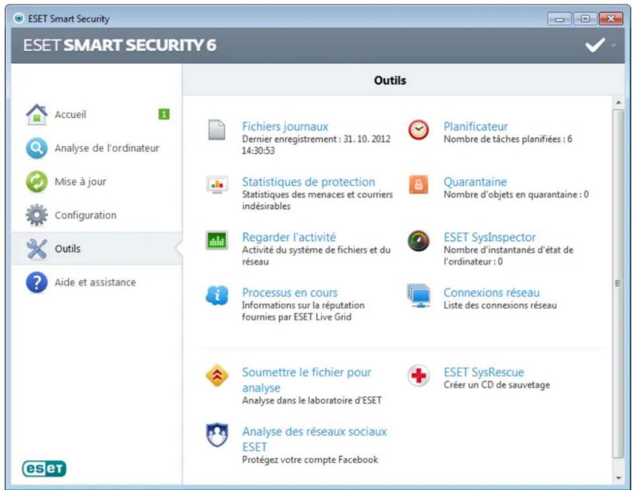This screenshot has height=490, width=633.
Task: Click text "Nombre d'objets en quarantaine : 0"
Action: (x=516, y=194)
